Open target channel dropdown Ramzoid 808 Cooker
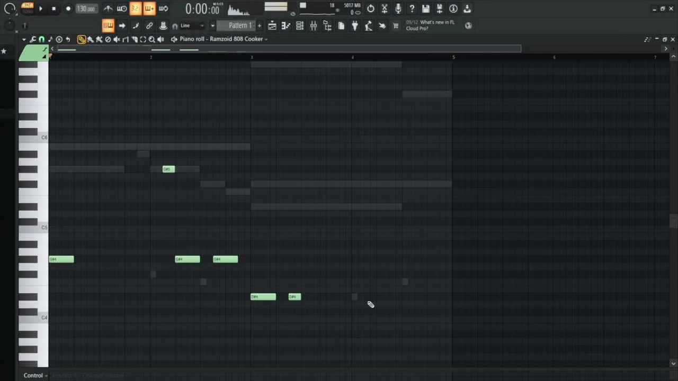The height and width of the screenshot is (381, 678). (x=224, y=39)
